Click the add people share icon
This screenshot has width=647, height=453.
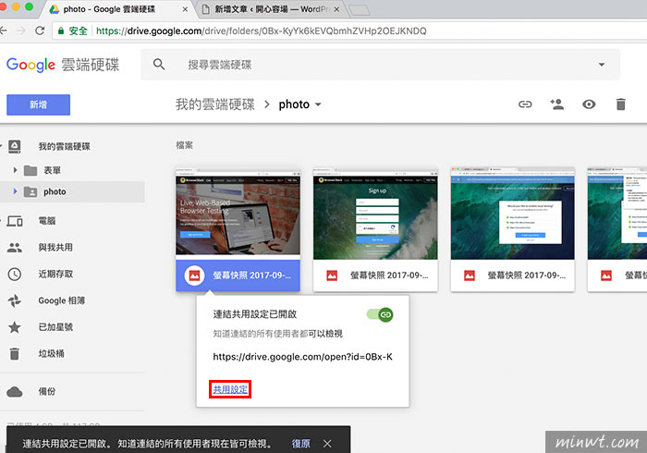[556, 104]
